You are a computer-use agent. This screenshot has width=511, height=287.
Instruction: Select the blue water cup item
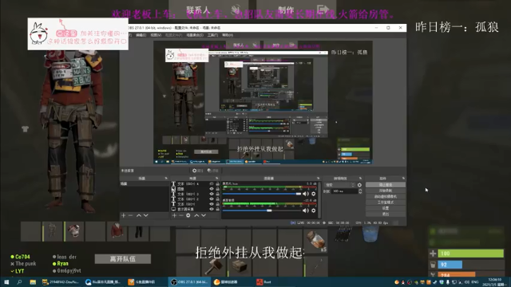pos(370,234)
